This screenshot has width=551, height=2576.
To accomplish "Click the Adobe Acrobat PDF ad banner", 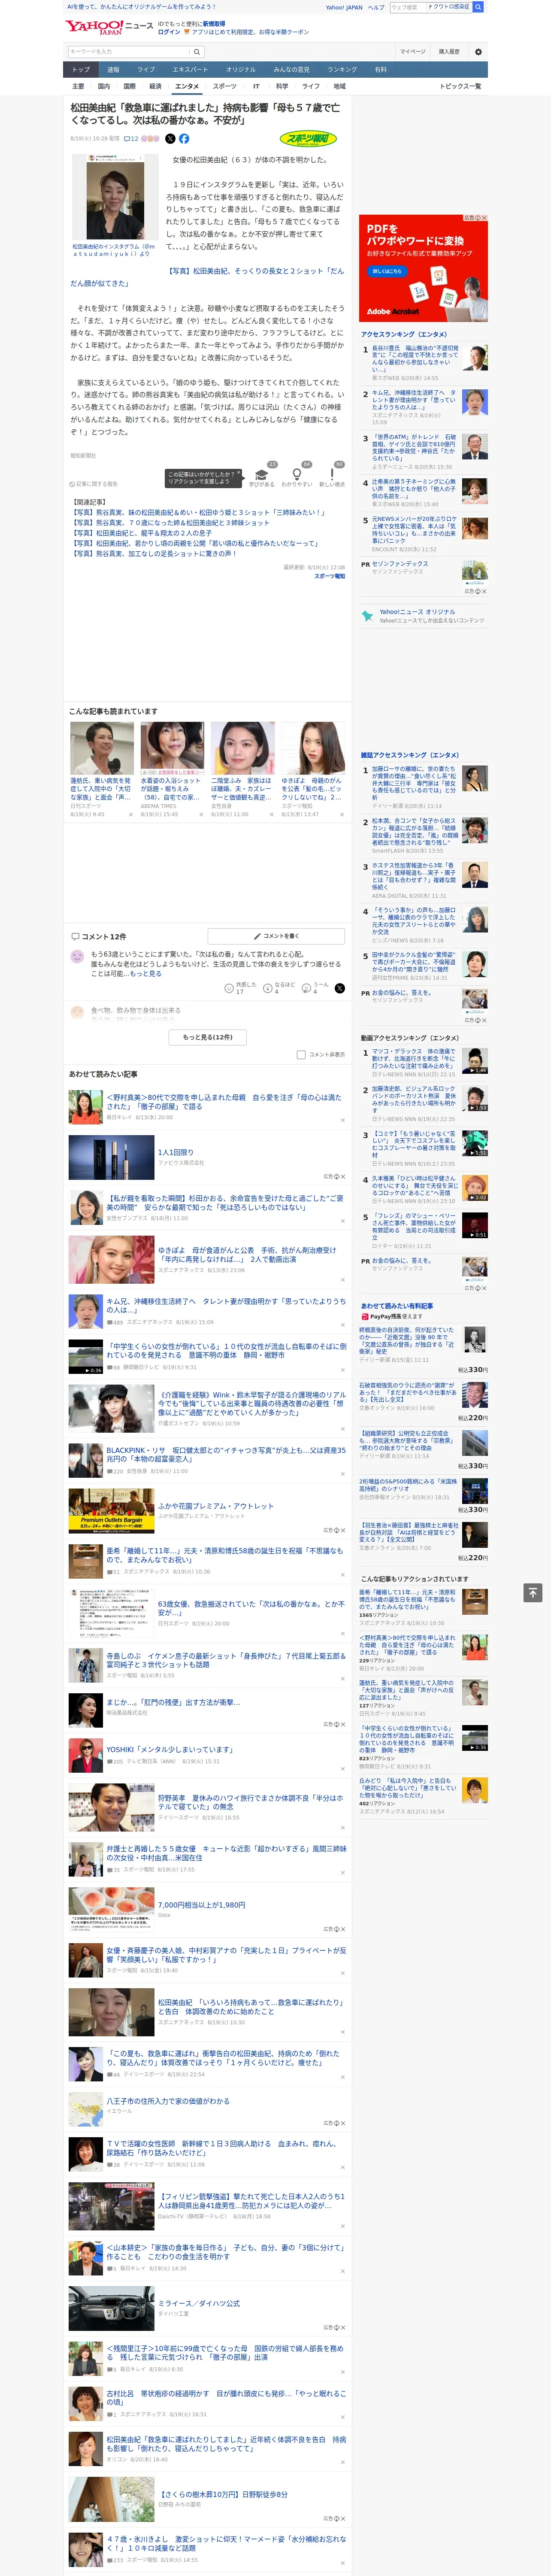I will click(423, 268).
